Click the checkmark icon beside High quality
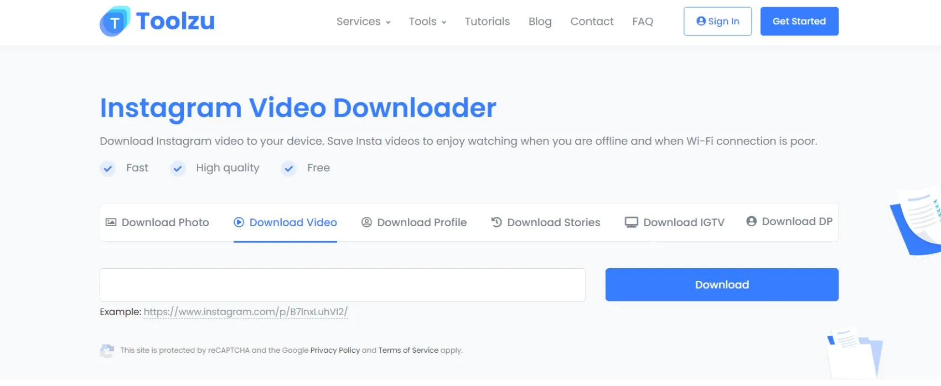The image size is (941, 386). 178,169
